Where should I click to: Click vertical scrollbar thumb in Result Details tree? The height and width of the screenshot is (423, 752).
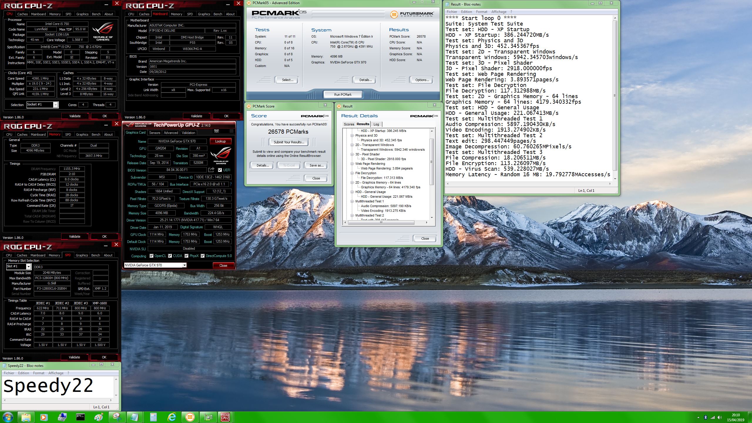click(x=432, y=162)
